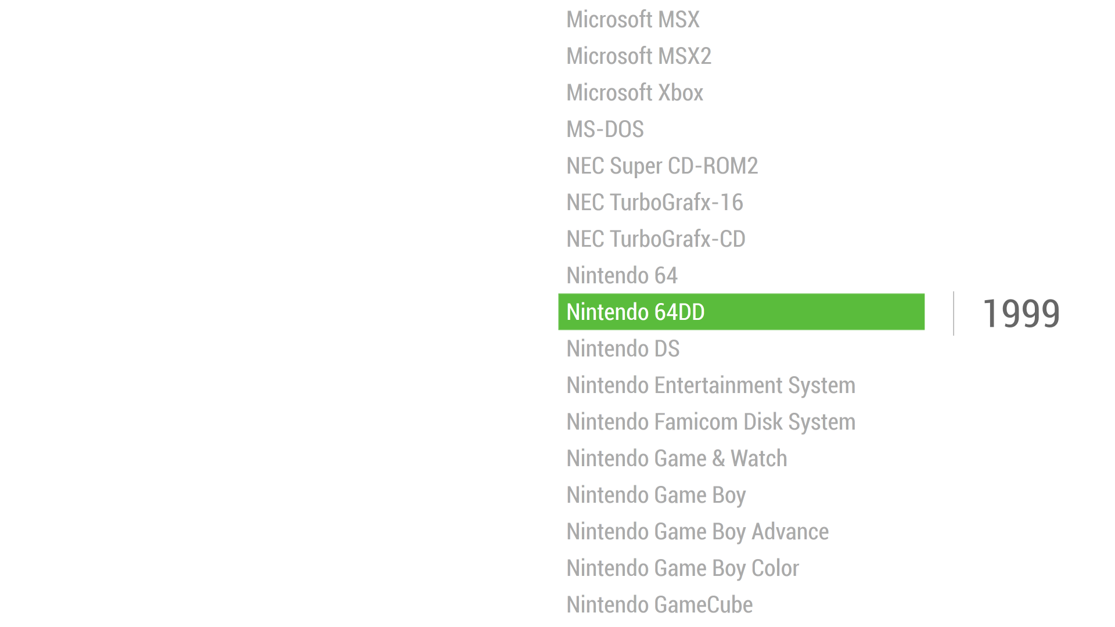Image resolution: width=1115 pixels, height=627 pixels.
Task: Click the 1999 release year label
Action: (x=1022, y=313)
